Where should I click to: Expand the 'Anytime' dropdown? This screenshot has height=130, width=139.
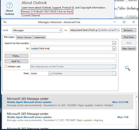pyautogui.click(x=114, y=73)
